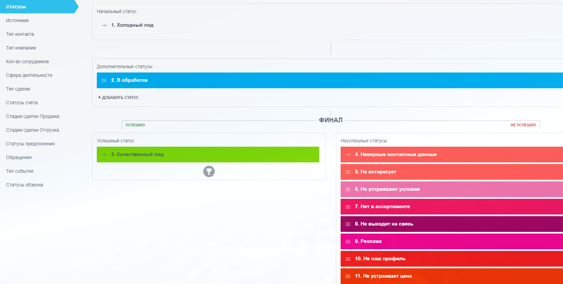Viewport: 563px width, 284px height.
Task: Click "+ Добавить статус" button
Action: click(x=118, y=98)
